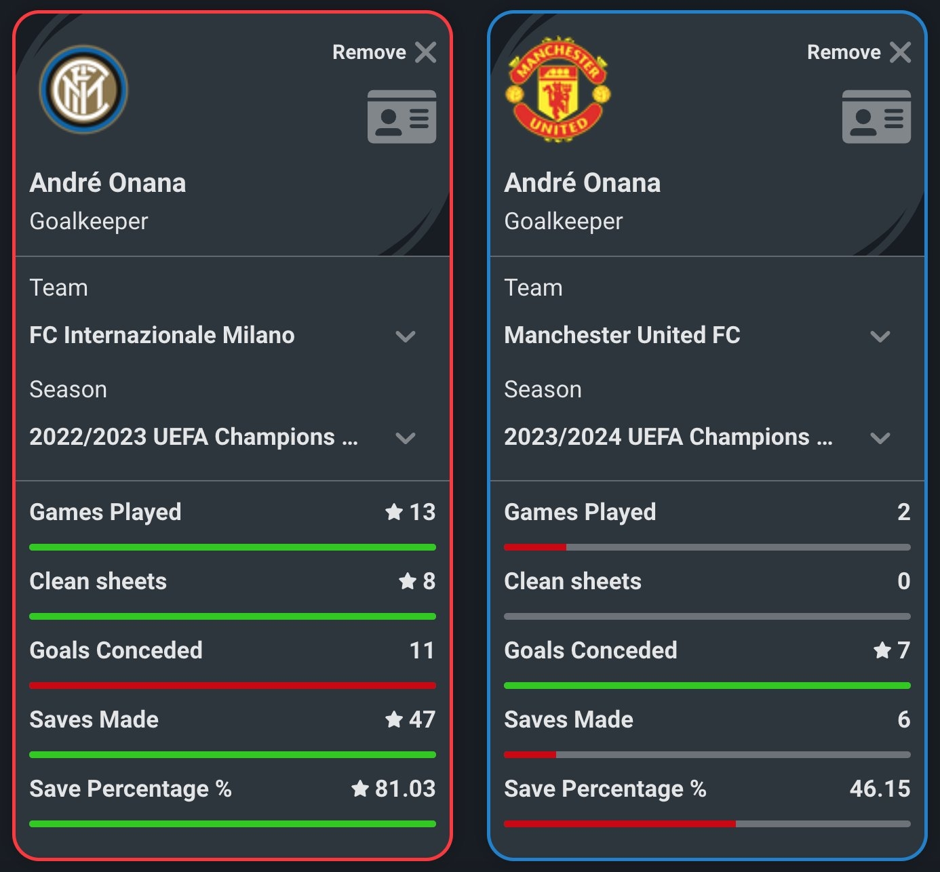Viewport: 940px width, 872px height.
Task: Click the X icon on the Manchester United card
Action: [x=901, y=52]
